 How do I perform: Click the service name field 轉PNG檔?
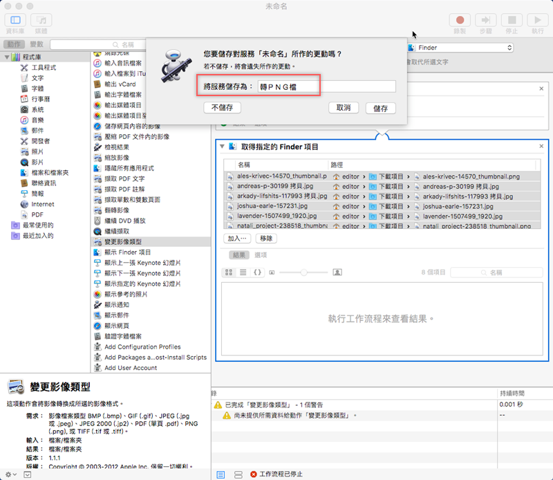[325, 86]
